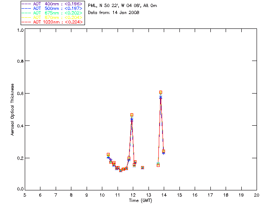Click the 0.2 y-axis tick label
The width and height of the screenshot is (264, 211).
[20, 158]
